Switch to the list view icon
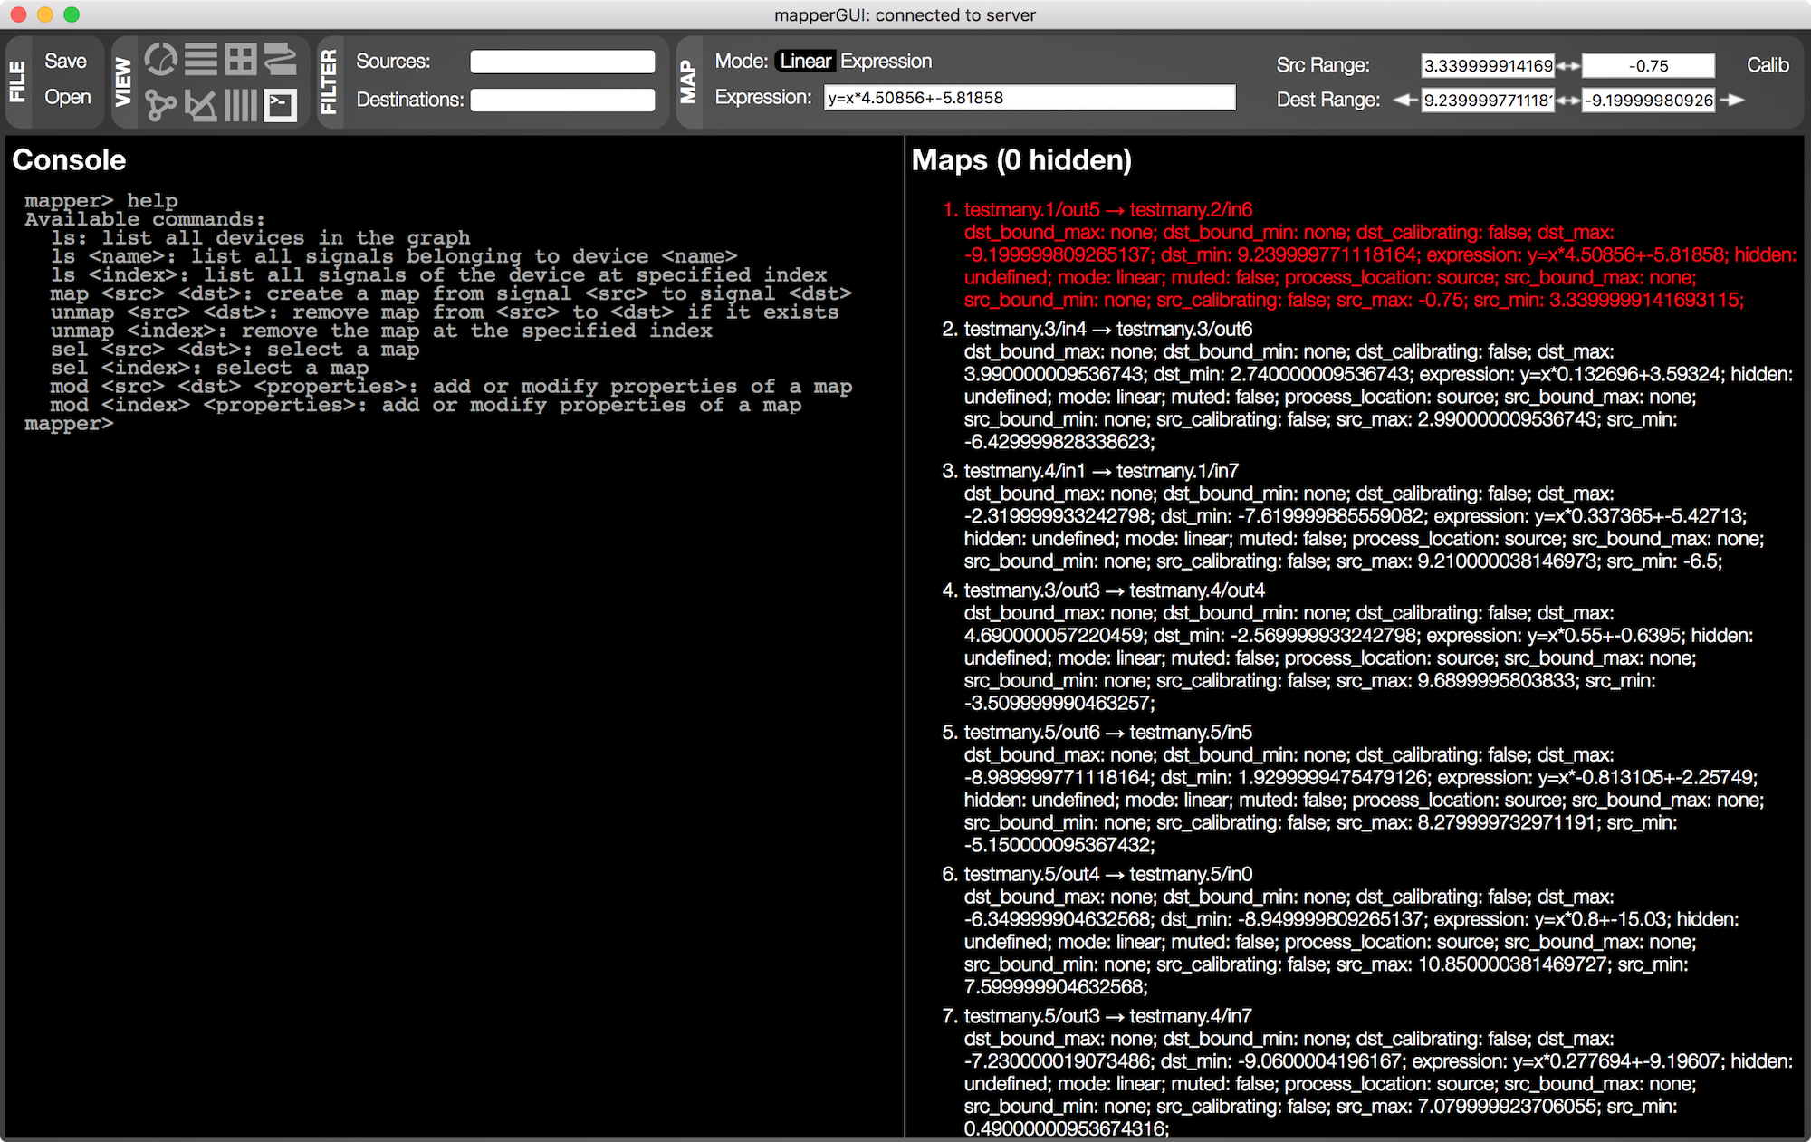This screenshot has width=1811, height=1142. (x=201, y=60)
